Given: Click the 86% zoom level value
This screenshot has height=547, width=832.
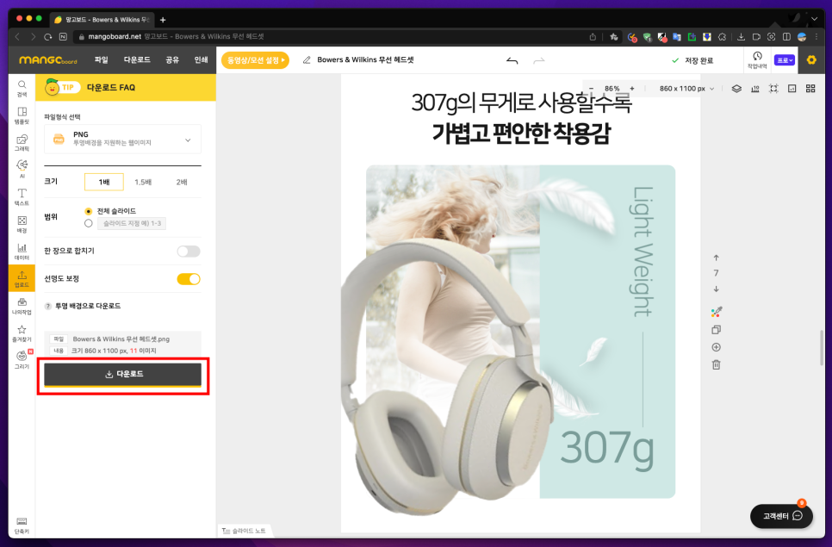Looking at the screenshot, I should (x=612, y=89).
